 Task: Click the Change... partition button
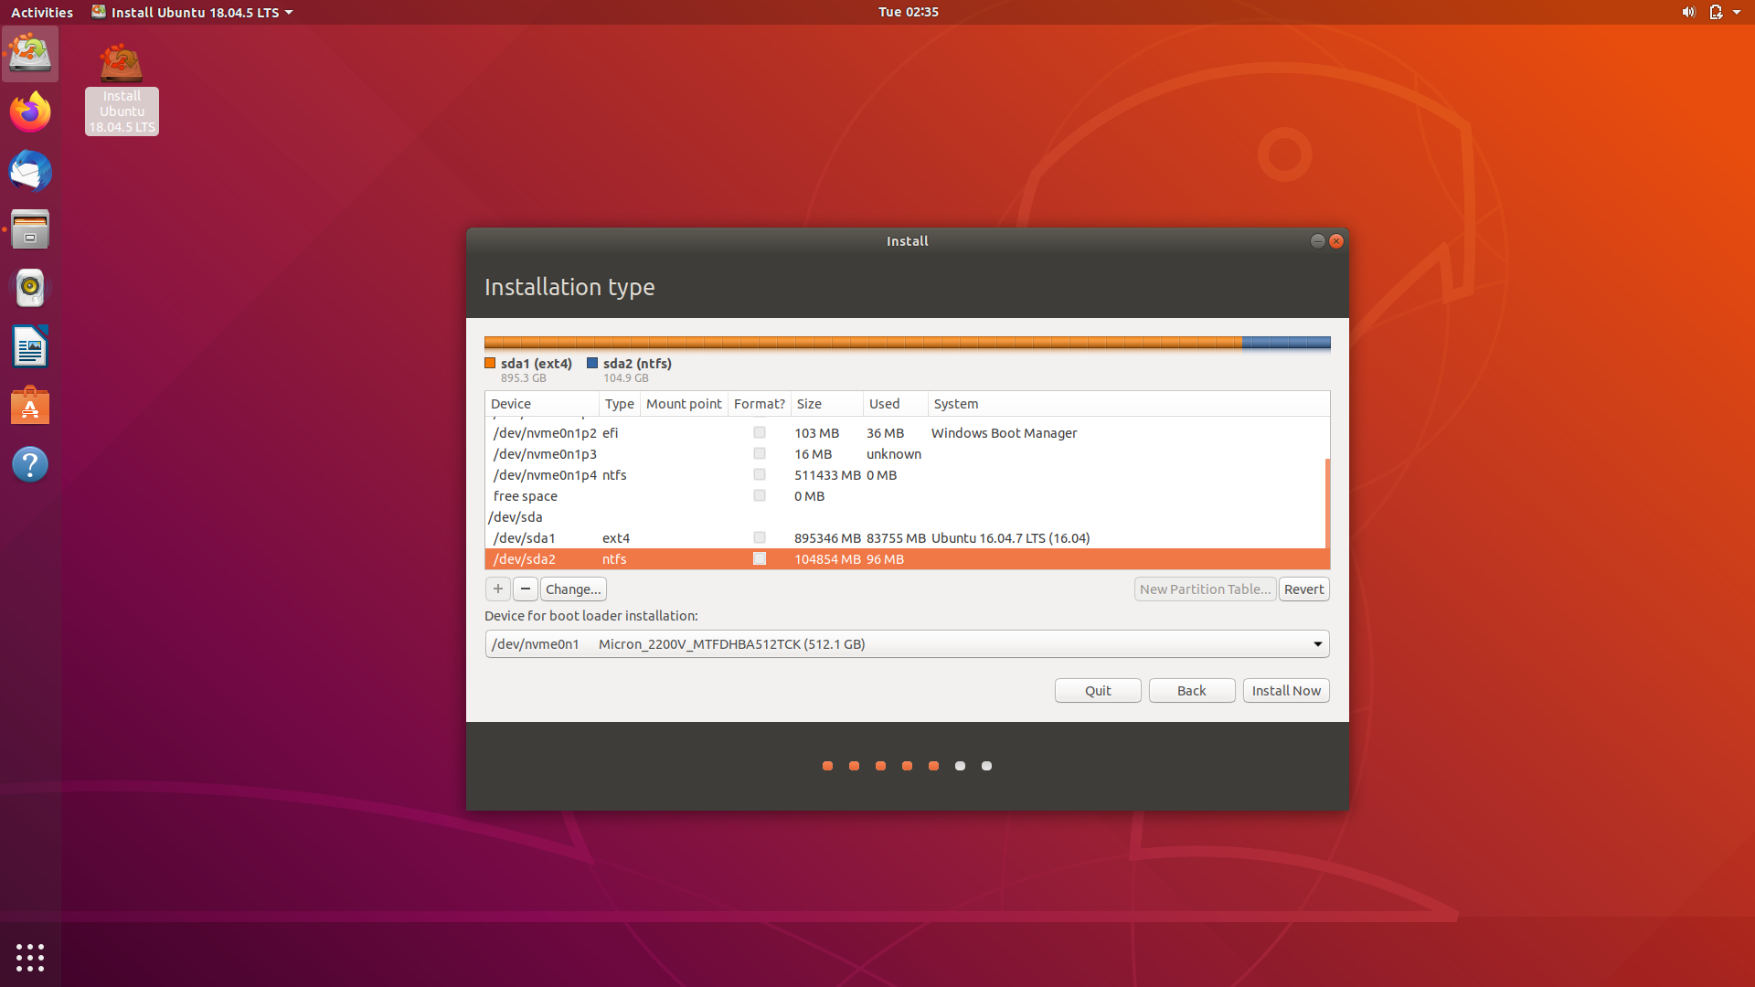[x=573, y=589]
